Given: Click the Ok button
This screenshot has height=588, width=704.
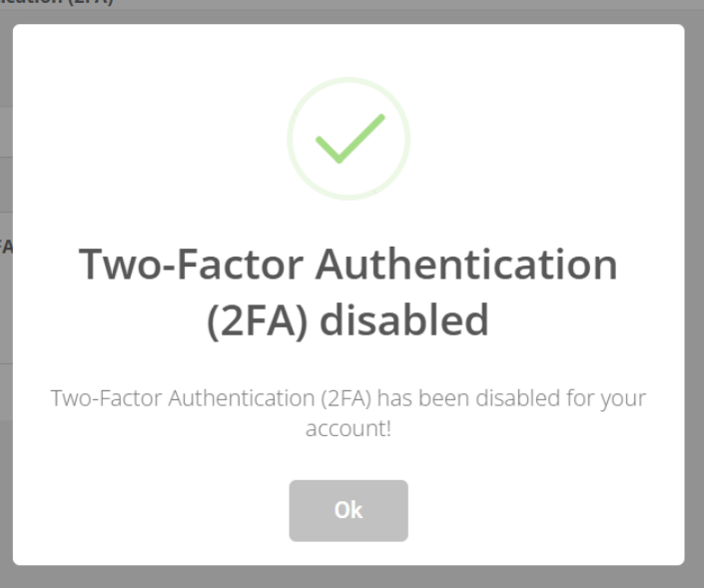Looking at the screenshot, I should click(349, 510).
